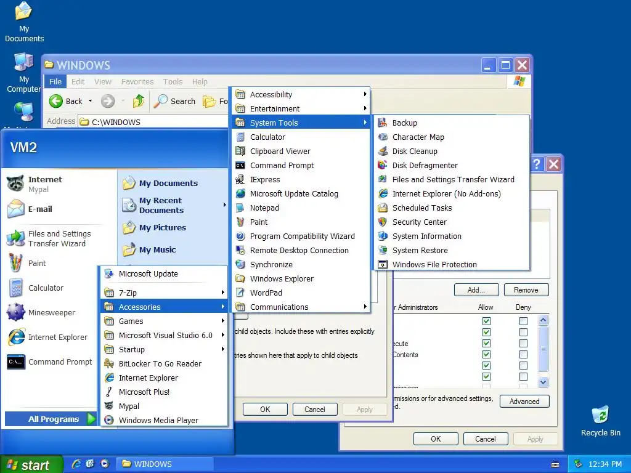The height and width of the screenshot is (473, 631).
Task: Toggle second Deny checkbox in permissions list
Action: [x=523, y=332]
